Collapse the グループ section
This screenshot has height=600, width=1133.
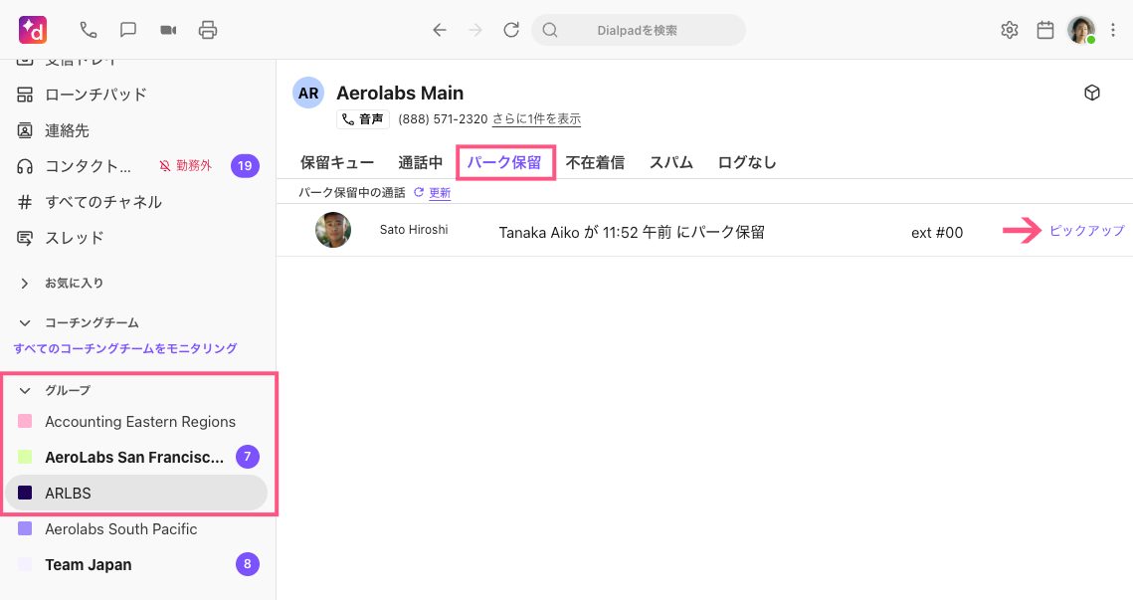[x=25, y=390]
